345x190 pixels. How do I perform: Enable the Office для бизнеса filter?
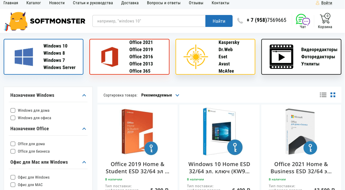[x=13, y=151]
